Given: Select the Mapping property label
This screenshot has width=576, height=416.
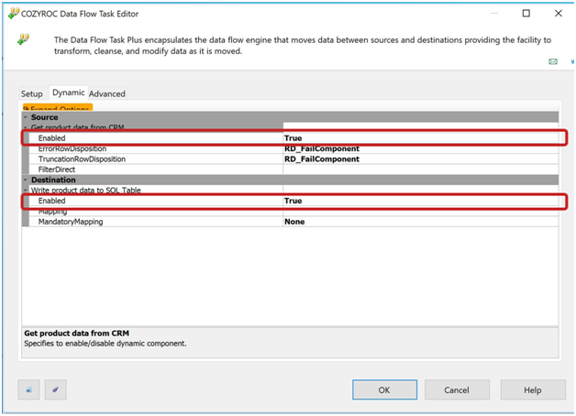Looking at the screenshot, I should pyautogui.click(x=52, y=212).
